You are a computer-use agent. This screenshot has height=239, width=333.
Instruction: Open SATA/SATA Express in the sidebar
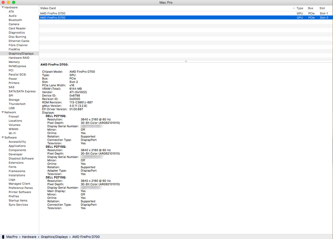pos(22,91)
